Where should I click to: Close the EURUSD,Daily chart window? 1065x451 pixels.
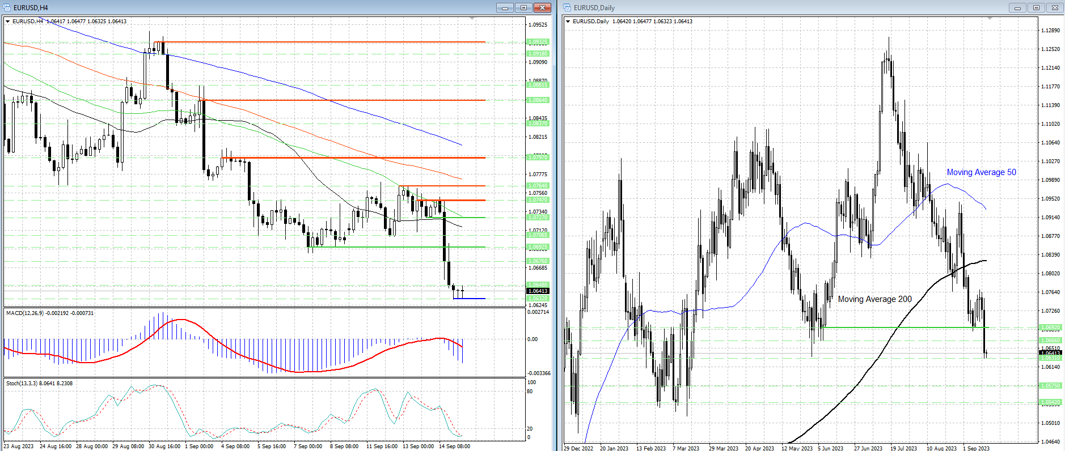[1055, 7]
